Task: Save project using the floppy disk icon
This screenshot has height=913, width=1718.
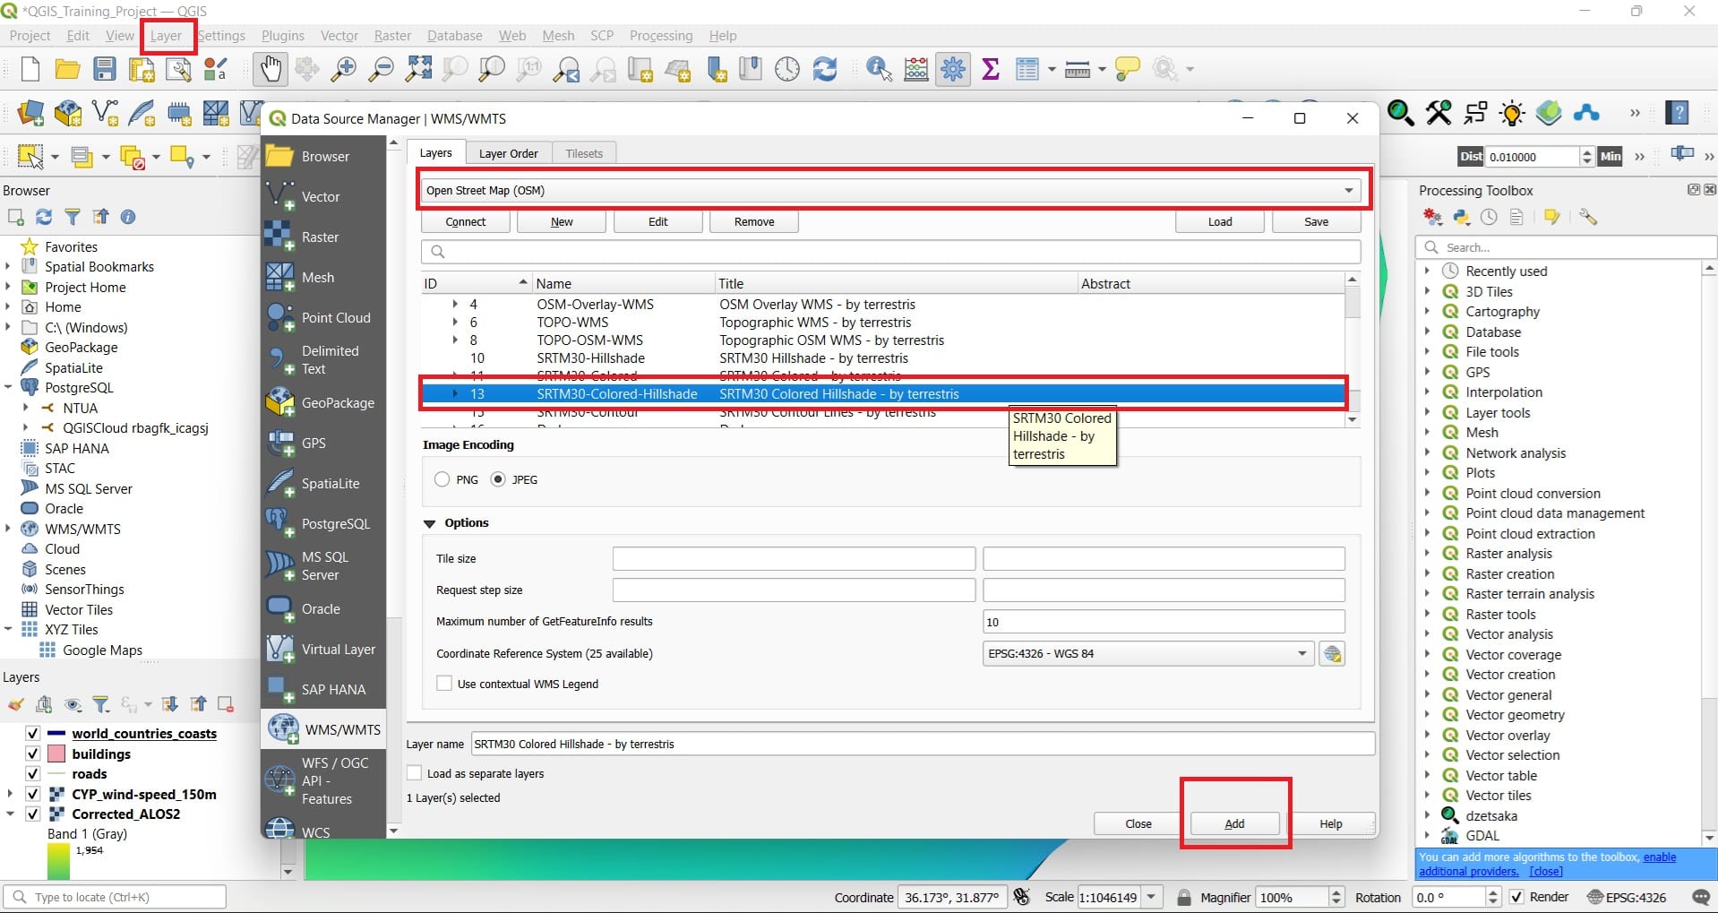Action: (x=105, y=69)
